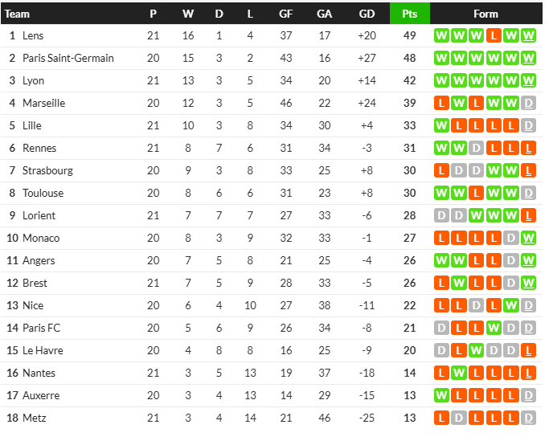Sort table by the Pts column header
The height and width of the screenshot is (445, 549).
(410, 14)
